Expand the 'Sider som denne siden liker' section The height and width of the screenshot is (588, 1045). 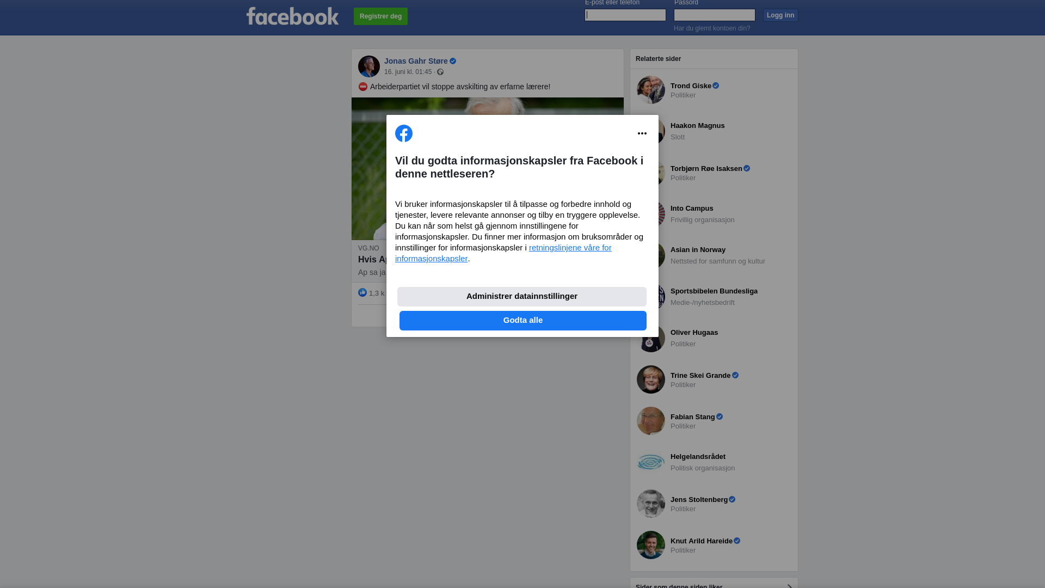point(789,586)
